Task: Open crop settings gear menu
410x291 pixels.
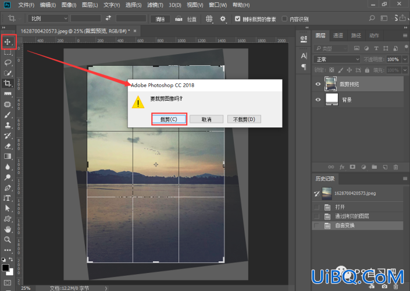Action: pyautogui.click(x=223, y=19)
